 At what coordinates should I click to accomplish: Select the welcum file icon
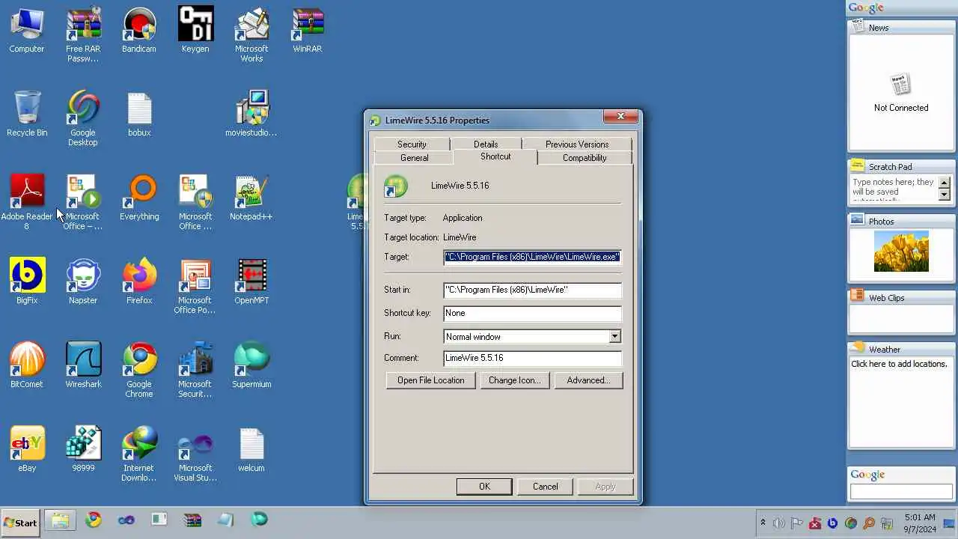[251, 450]
